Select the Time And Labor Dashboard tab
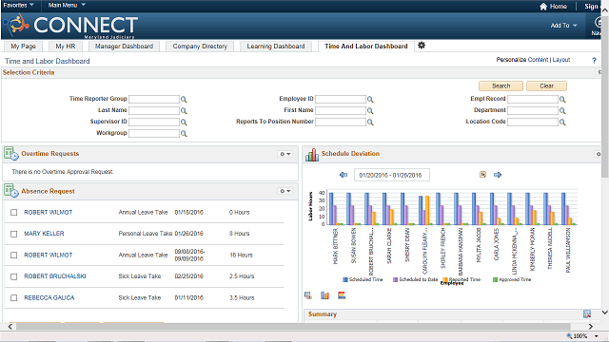 365,47
